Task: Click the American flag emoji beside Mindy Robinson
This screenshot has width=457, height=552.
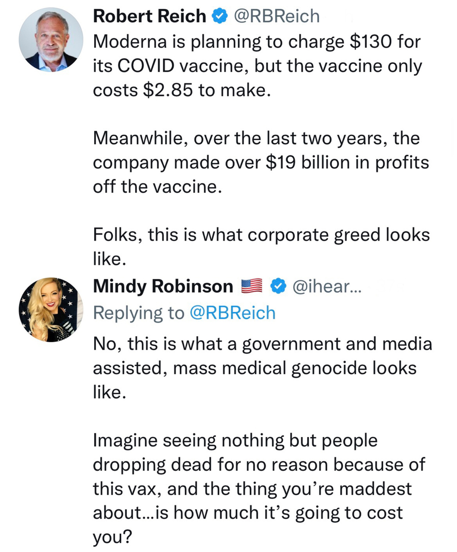Action: 252,286
